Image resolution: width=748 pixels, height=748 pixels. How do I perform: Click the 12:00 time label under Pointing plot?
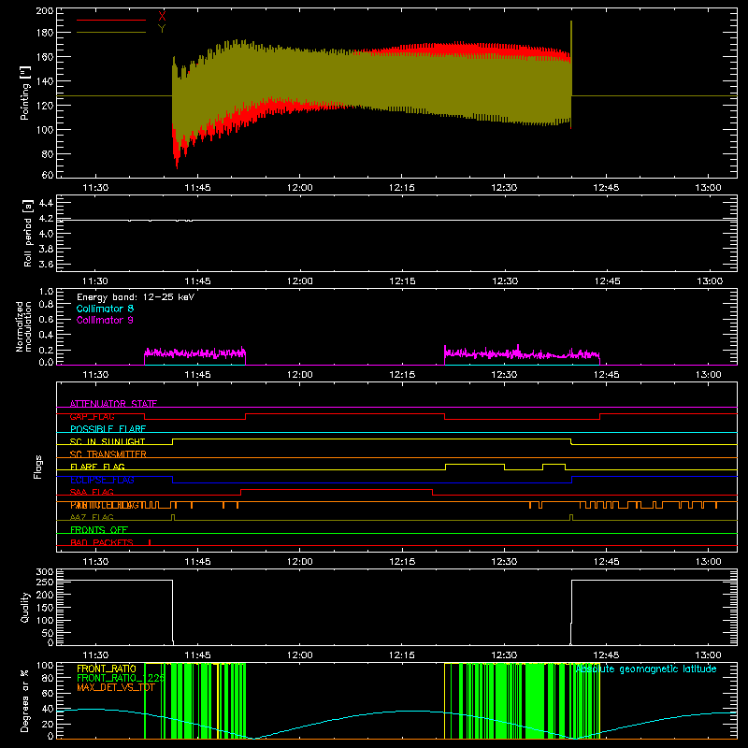(299, 188)
